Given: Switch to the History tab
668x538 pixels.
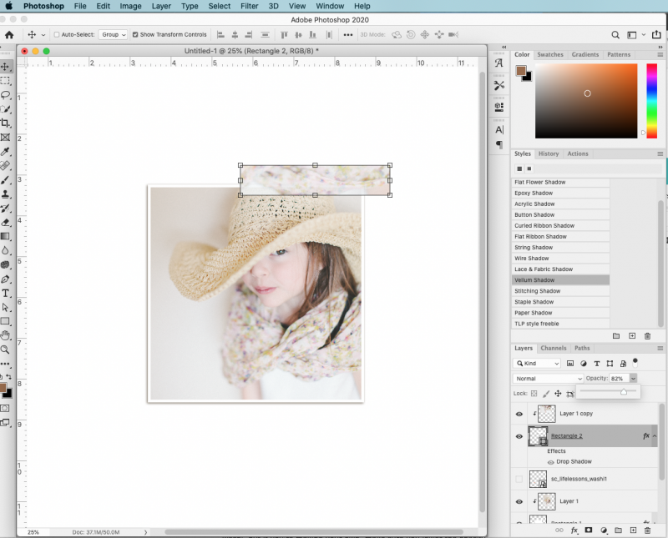Looking at the screenshot, I should (549, 153).
